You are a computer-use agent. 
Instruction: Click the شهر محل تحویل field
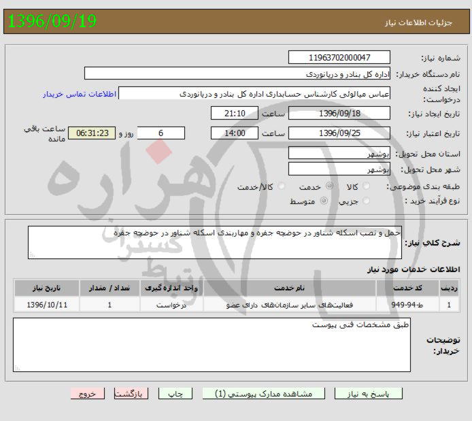[x=339, y=169]
